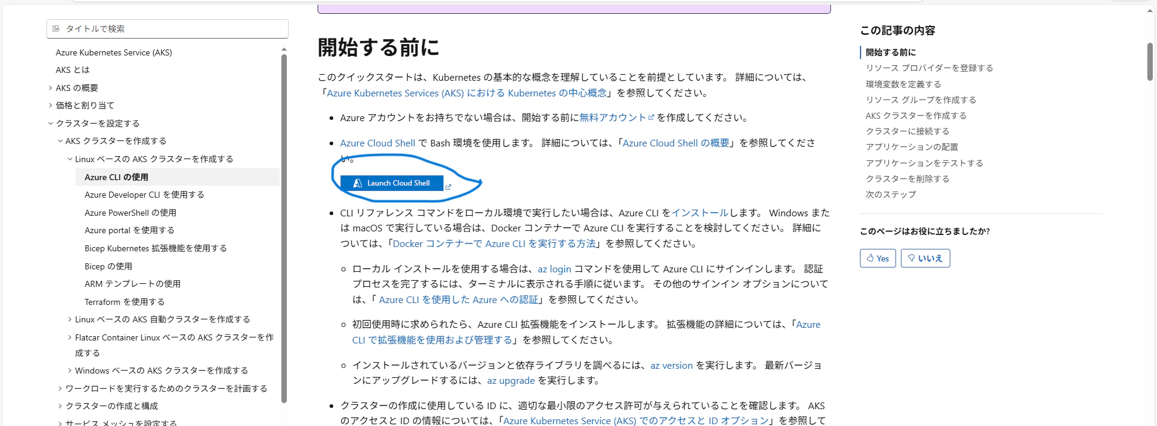Open ARM テンプレートの使用 article

pyautogui.click(x=133, y=284)
